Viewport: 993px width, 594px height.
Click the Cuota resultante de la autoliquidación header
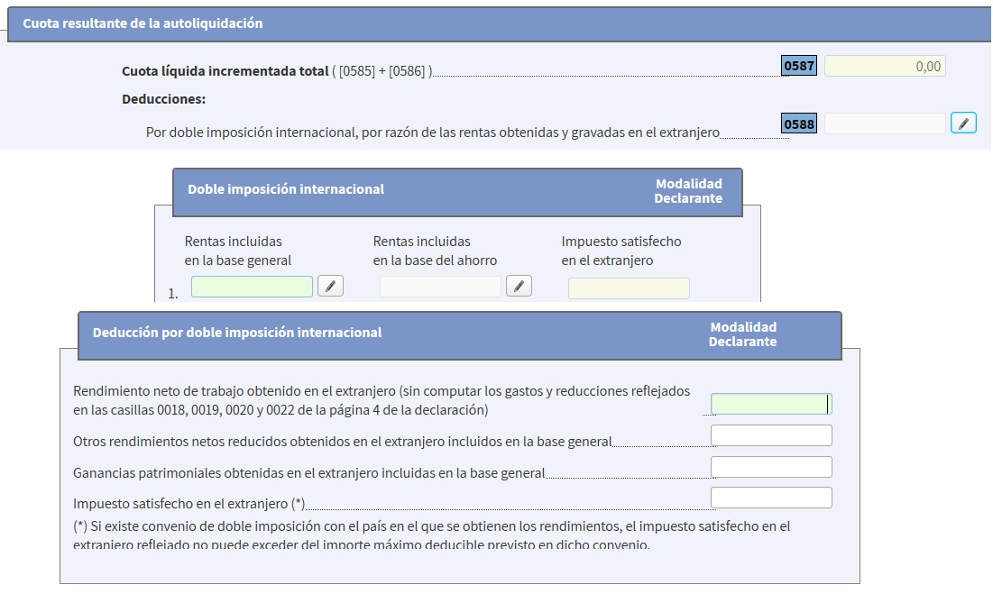tap(143, 23)
